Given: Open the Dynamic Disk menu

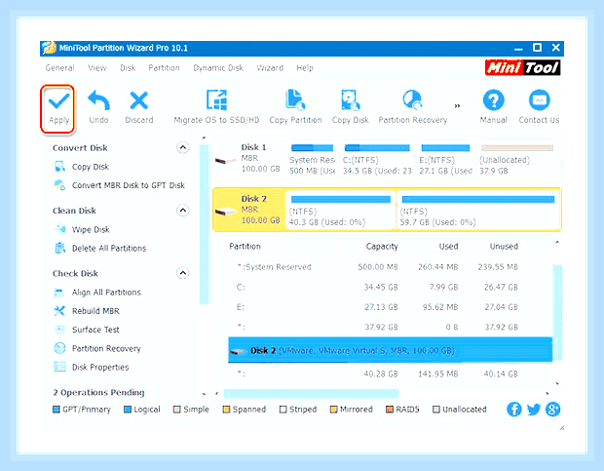Looking at the screenshot, I should [x=218, y=68].
